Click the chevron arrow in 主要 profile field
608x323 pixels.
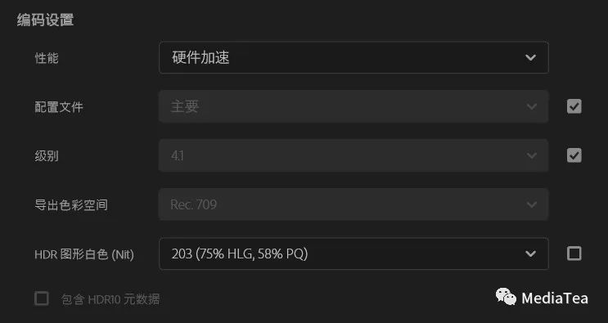[x=532, y=106]
